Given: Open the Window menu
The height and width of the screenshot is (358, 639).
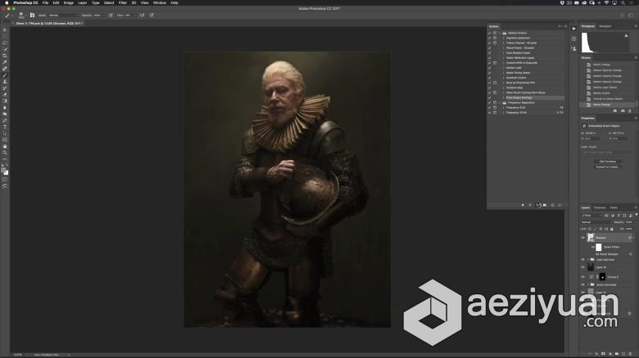Looking at the screenshot, I should [160, 2].
